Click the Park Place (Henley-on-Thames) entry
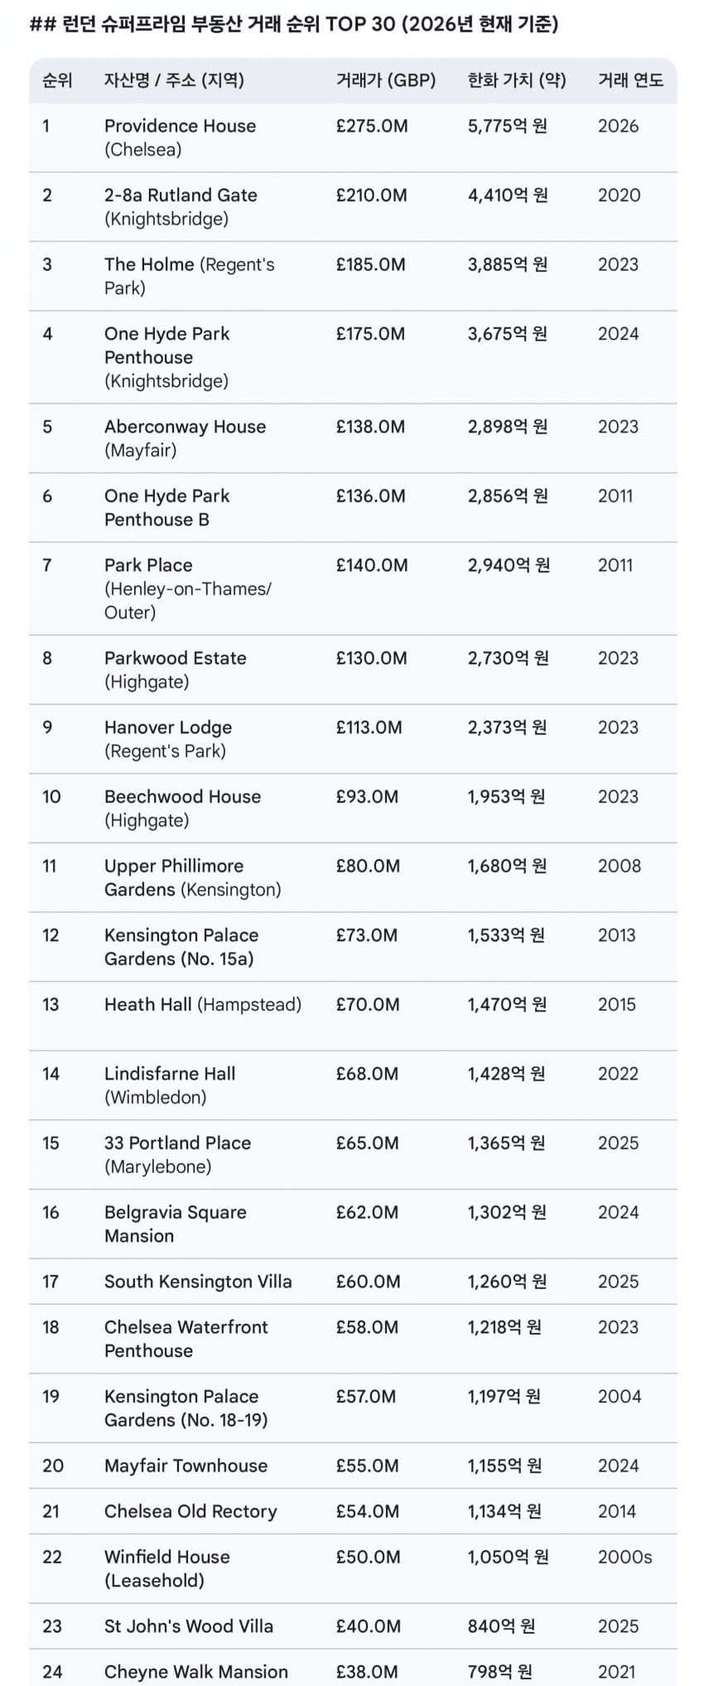The width and height of the screenshot is (704, 1686). [x=187, y=588]
